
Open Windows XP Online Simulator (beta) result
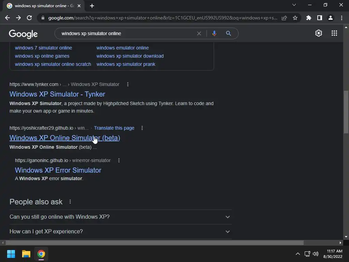tap(65, 138)
